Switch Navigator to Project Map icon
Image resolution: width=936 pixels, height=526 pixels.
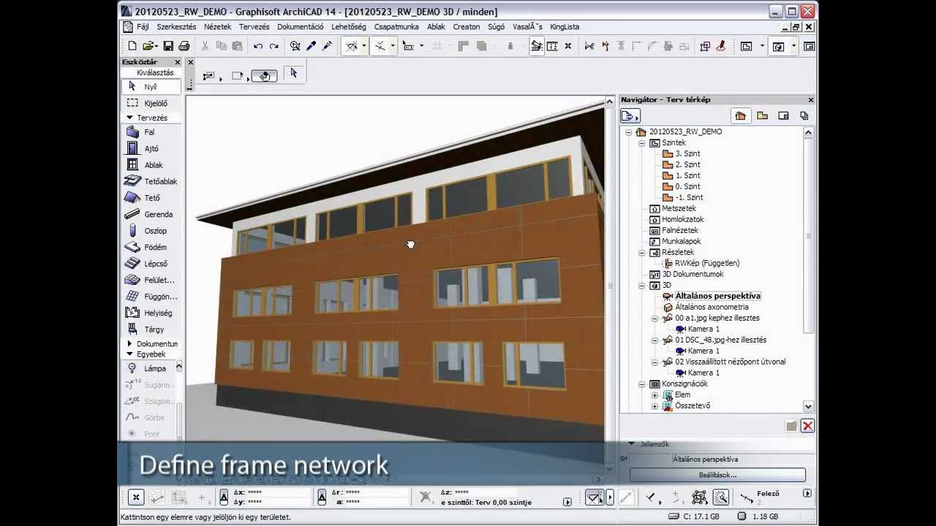coord(741,115)
